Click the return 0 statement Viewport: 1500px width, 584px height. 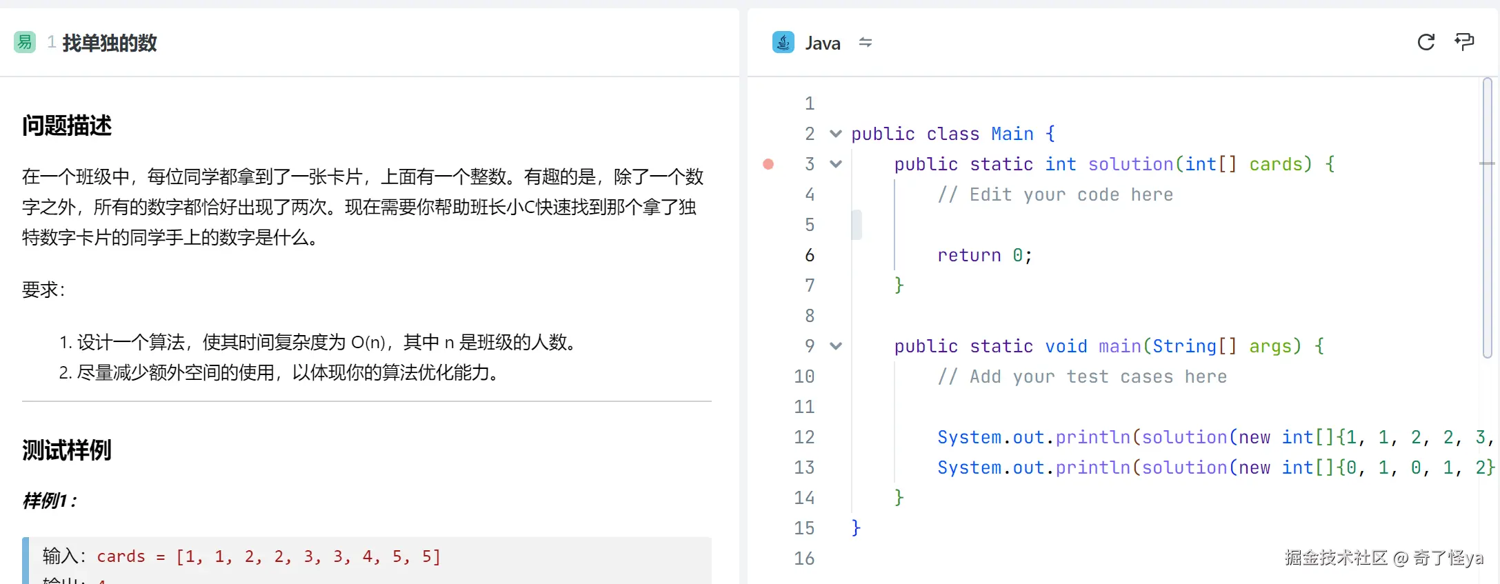[984, 255]
